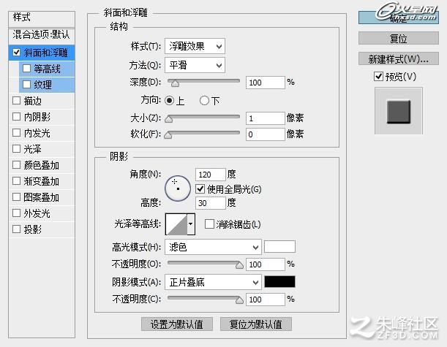The width and height of the screenshot is (447, 347).
Task: Click the 软化(F) slider handle
Action: [168, 135]
